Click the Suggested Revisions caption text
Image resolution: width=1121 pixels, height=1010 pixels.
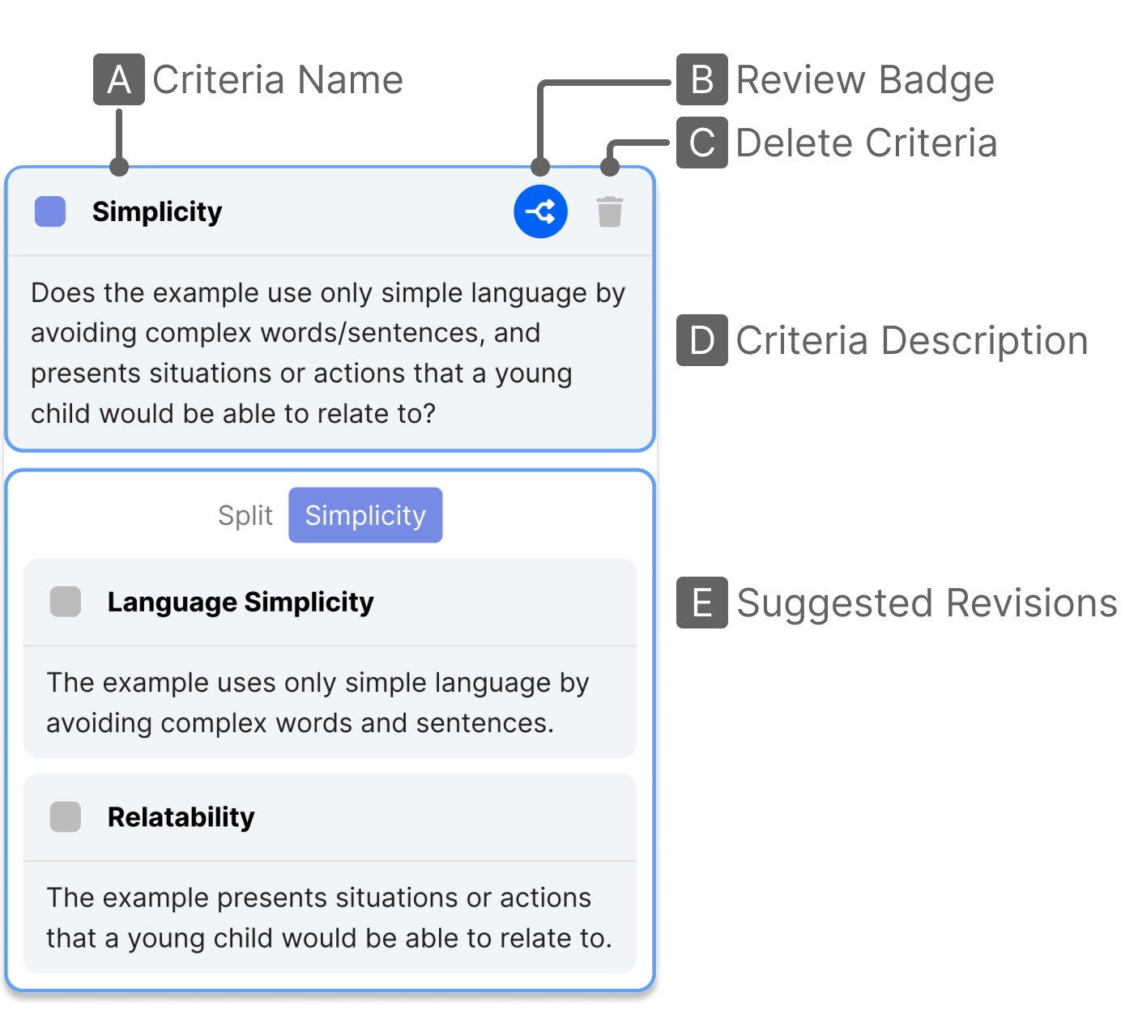pos(927,603)
